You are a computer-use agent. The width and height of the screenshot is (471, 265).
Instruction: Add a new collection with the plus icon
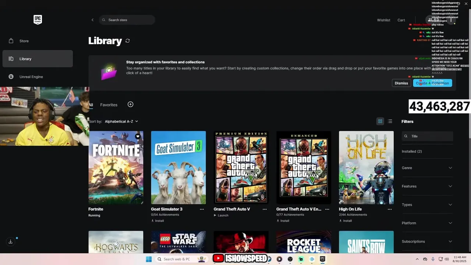tap(130, 105)
